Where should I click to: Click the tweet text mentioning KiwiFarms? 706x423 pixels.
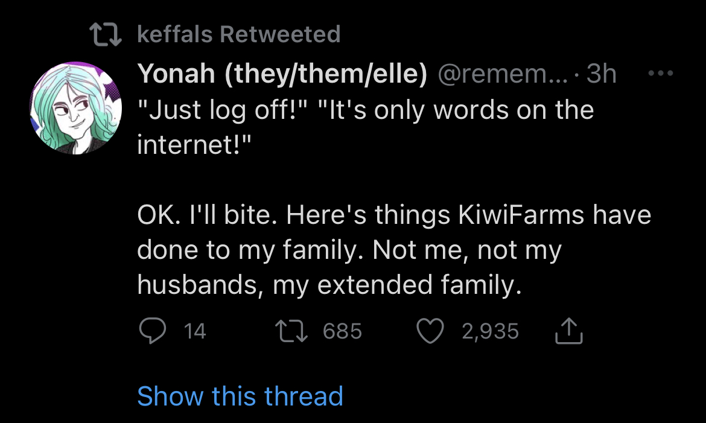[x=394, y=214]
